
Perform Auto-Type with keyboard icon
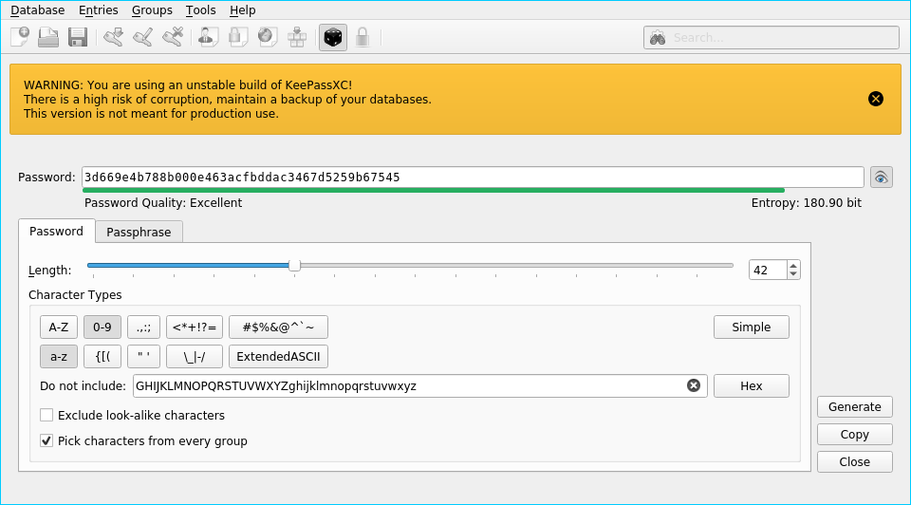tap(297, 37)
